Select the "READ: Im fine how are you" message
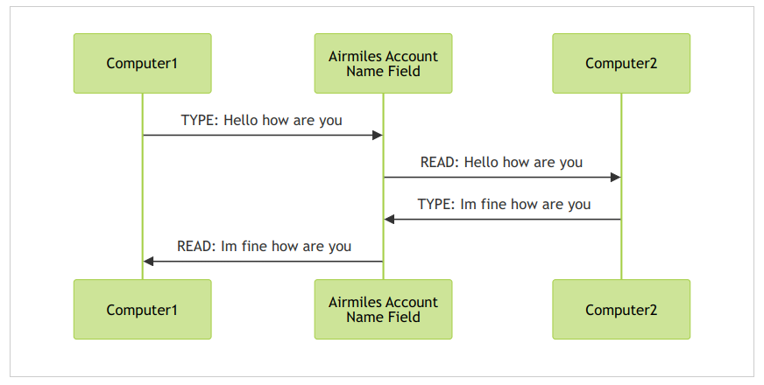The height and width of the screenshot is (385, 764). [264, 246]
